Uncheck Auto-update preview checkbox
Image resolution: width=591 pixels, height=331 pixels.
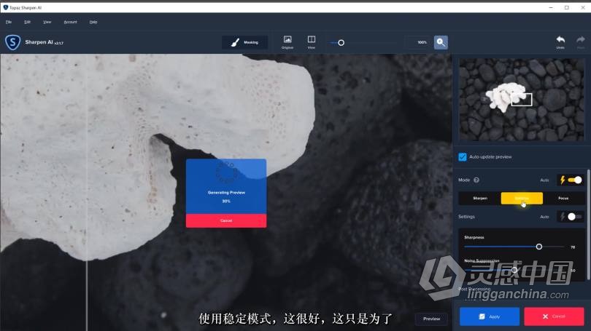click(463, 157)
